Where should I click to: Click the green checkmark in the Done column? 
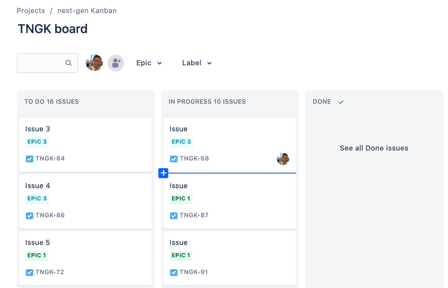[x=341, y=102]
